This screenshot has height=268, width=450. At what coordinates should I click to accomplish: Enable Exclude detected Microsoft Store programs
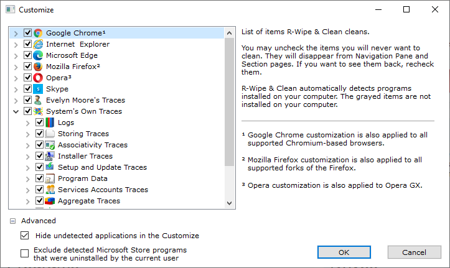(25, 253)
